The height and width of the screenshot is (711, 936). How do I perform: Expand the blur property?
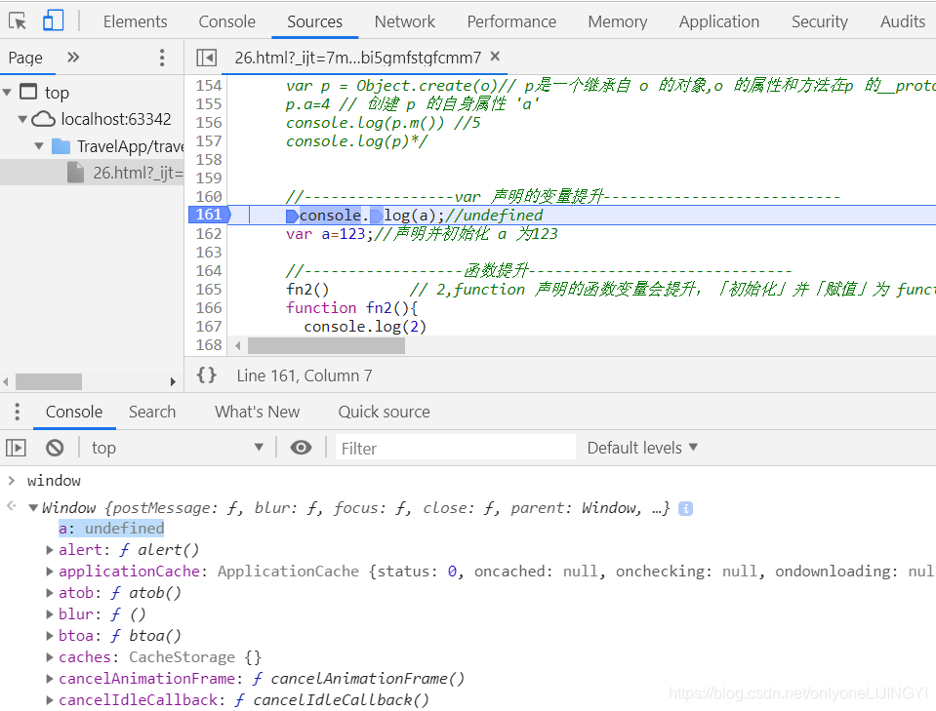tap(50, 614)
